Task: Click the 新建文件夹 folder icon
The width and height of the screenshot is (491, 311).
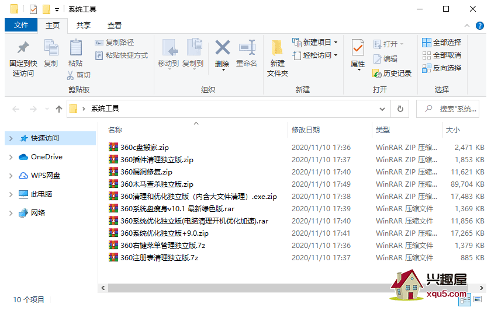Action: click(x=277, y=48)
